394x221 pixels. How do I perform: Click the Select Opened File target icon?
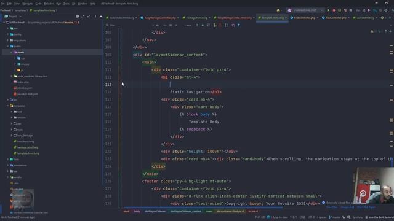click(x=77, y=17)
